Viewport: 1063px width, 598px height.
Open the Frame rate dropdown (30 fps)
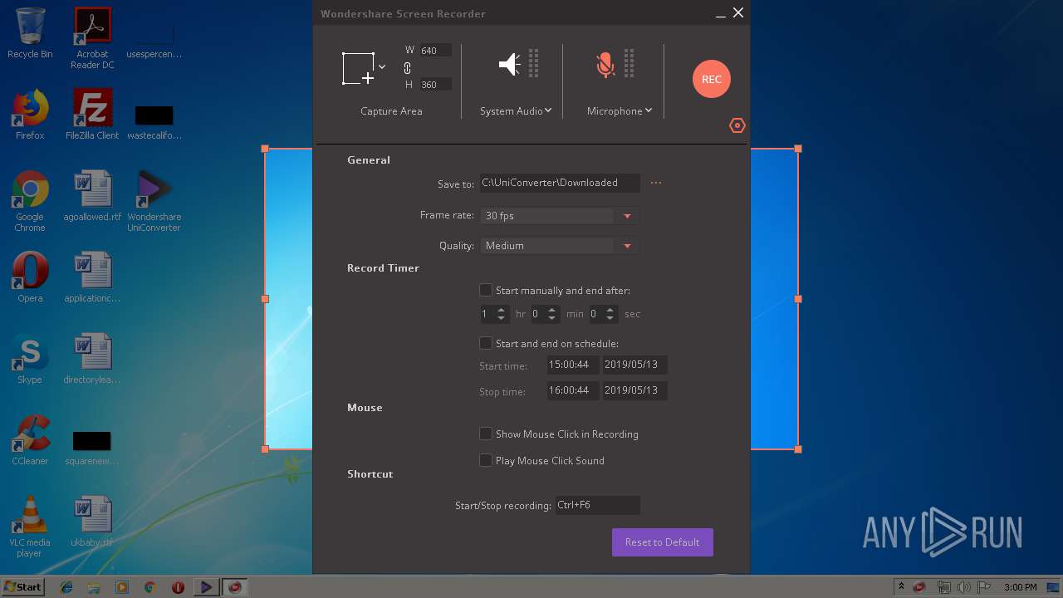click(x=560, y=216)
